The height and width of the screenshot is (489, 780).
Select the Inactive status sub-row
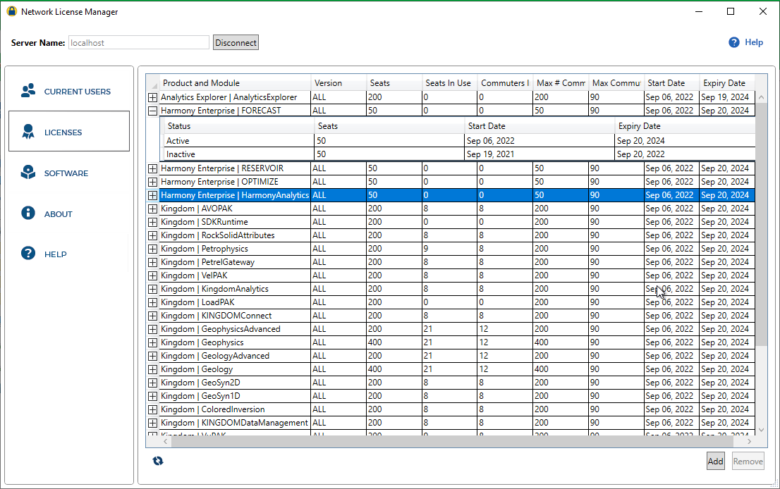pyautogui.click(x=460, y=154)
